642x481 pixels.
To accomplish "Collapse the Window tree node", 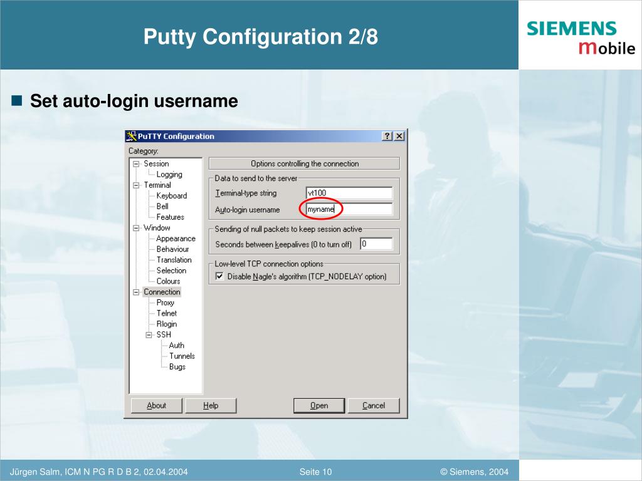I will click(x=136, y=228).
